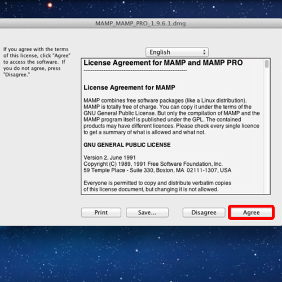Click the 'Version 2, June 1991' line
The height and width of the screenshot is (282, 282).
109,157
